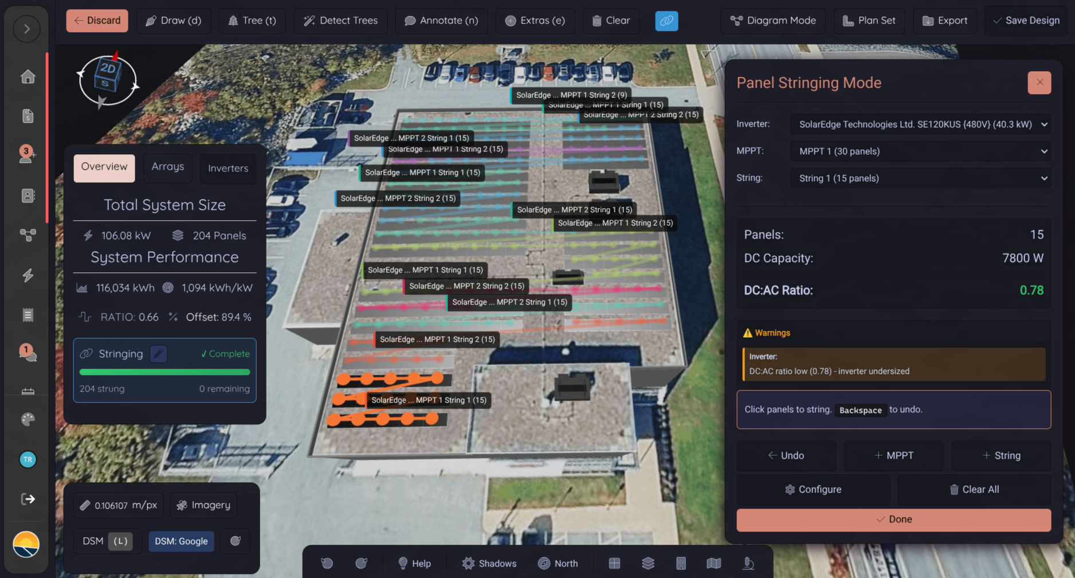Switch to the Inverters tab

point(227,168)
